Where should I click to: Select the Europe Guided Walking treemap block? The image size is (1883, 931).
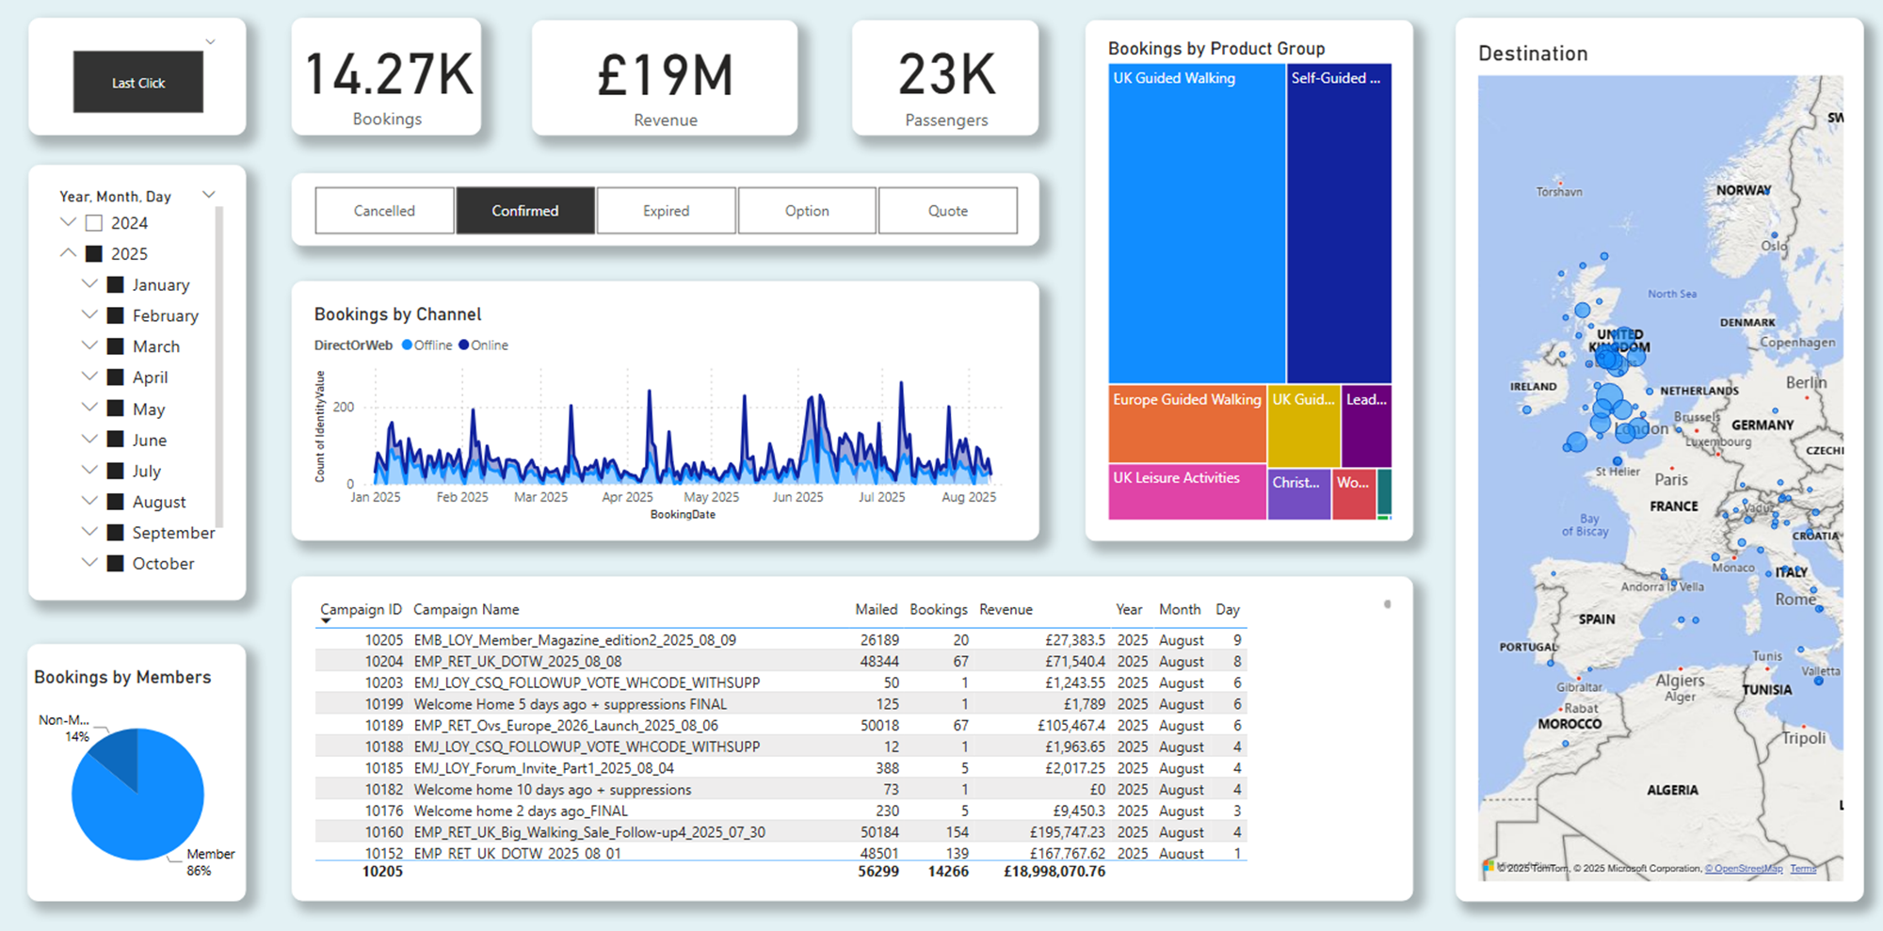(x=1187, y=425)
